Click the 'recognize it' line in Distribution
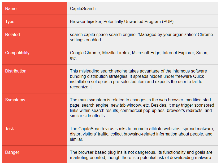 click(81, 87)
